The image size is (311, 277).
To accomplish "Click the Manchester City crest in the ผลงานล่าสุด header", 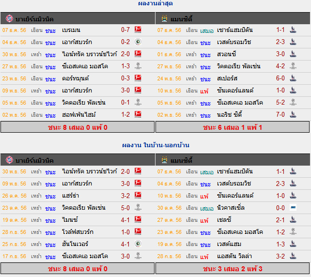I will (164, 18).
